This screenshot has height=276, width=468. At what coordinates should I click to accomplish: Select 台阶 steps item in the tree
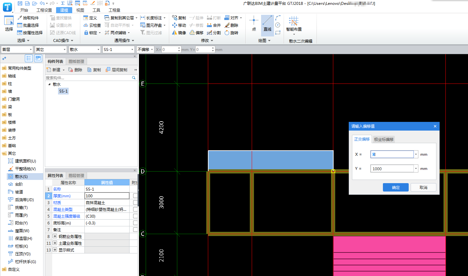[16, 184]
